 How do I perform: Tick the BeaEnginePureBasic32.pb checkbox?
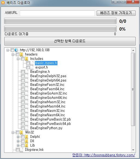point(23,119)
